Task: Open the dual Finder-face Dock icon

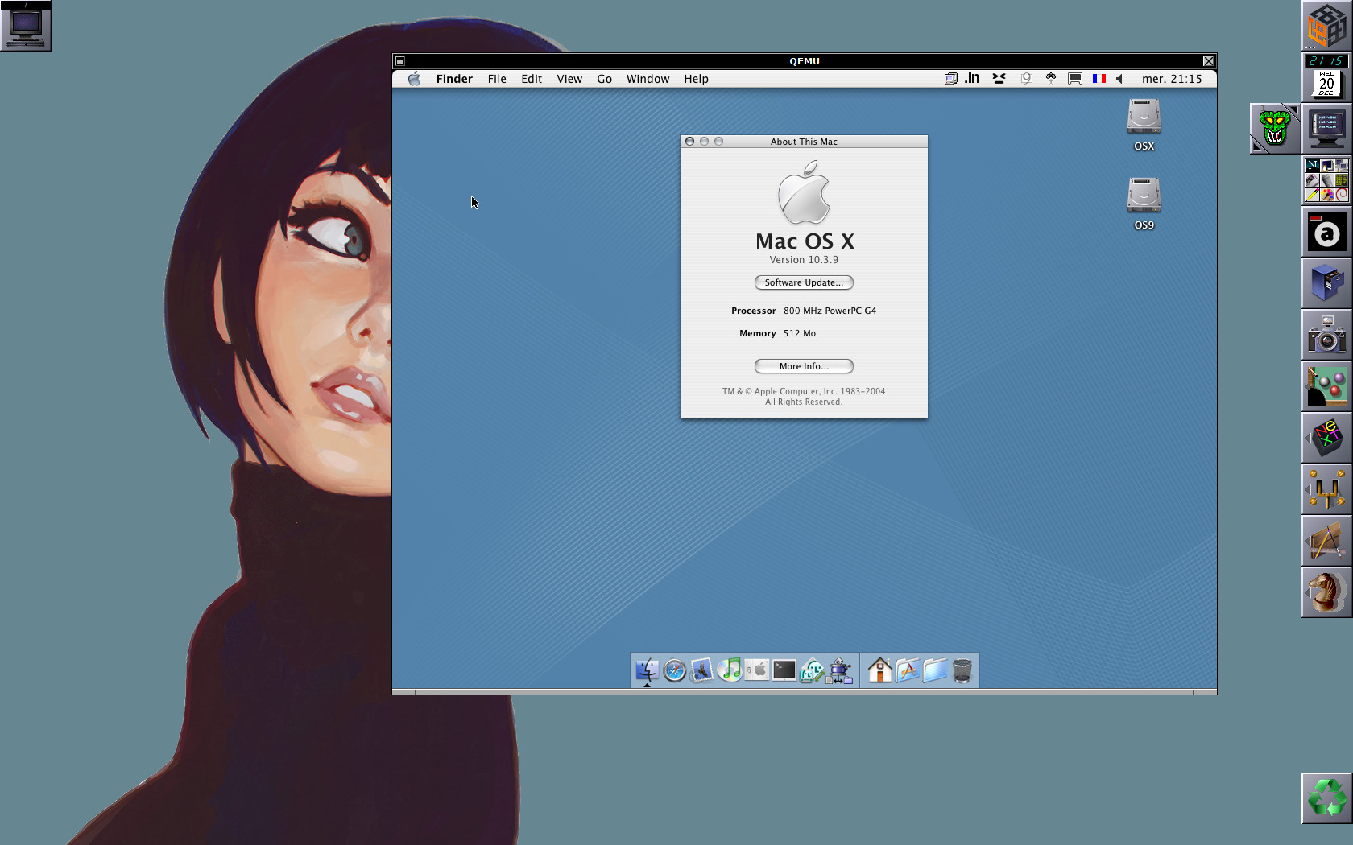Action: 812,670
